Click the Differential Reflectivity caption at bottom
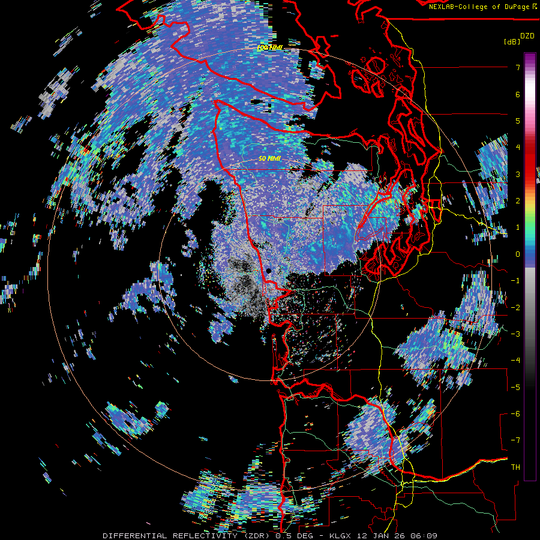This screenshot has height=540, width=540. (x=270, y=536)
